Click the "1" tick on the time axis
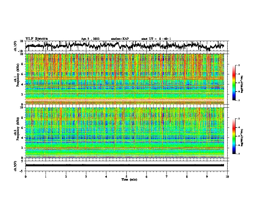 pyautogui.click(x=46, y=177)
